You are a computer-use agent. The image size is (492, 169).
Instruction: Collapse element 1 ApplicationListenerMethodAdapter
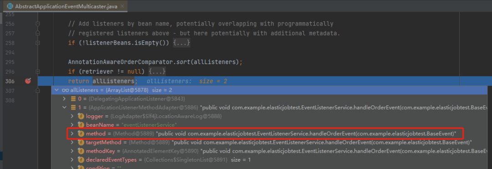[65, 108]
